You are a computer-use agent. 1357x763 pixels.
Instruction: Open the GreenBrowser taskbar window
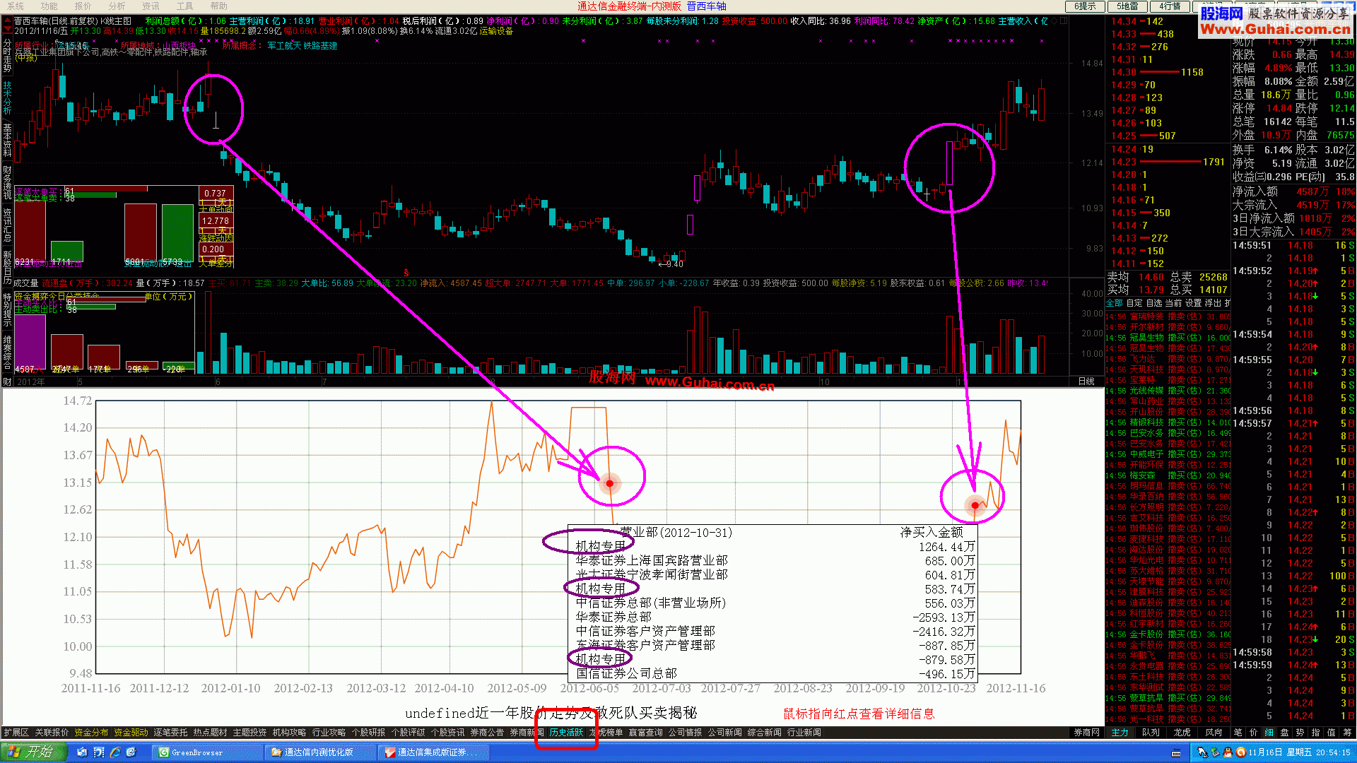tap(208, 752)
